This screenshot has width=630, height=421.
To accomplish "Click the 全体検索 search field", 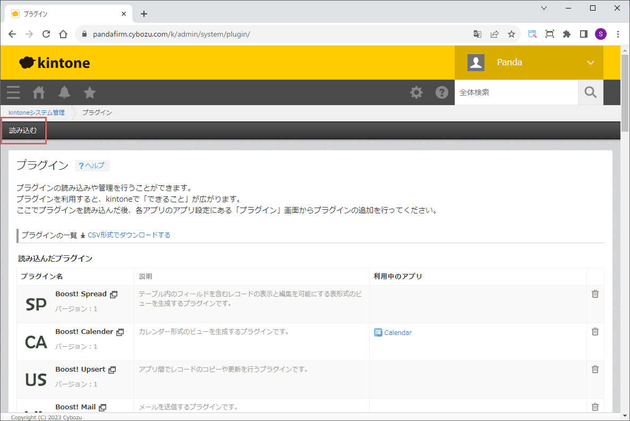I will coord(515,92).
